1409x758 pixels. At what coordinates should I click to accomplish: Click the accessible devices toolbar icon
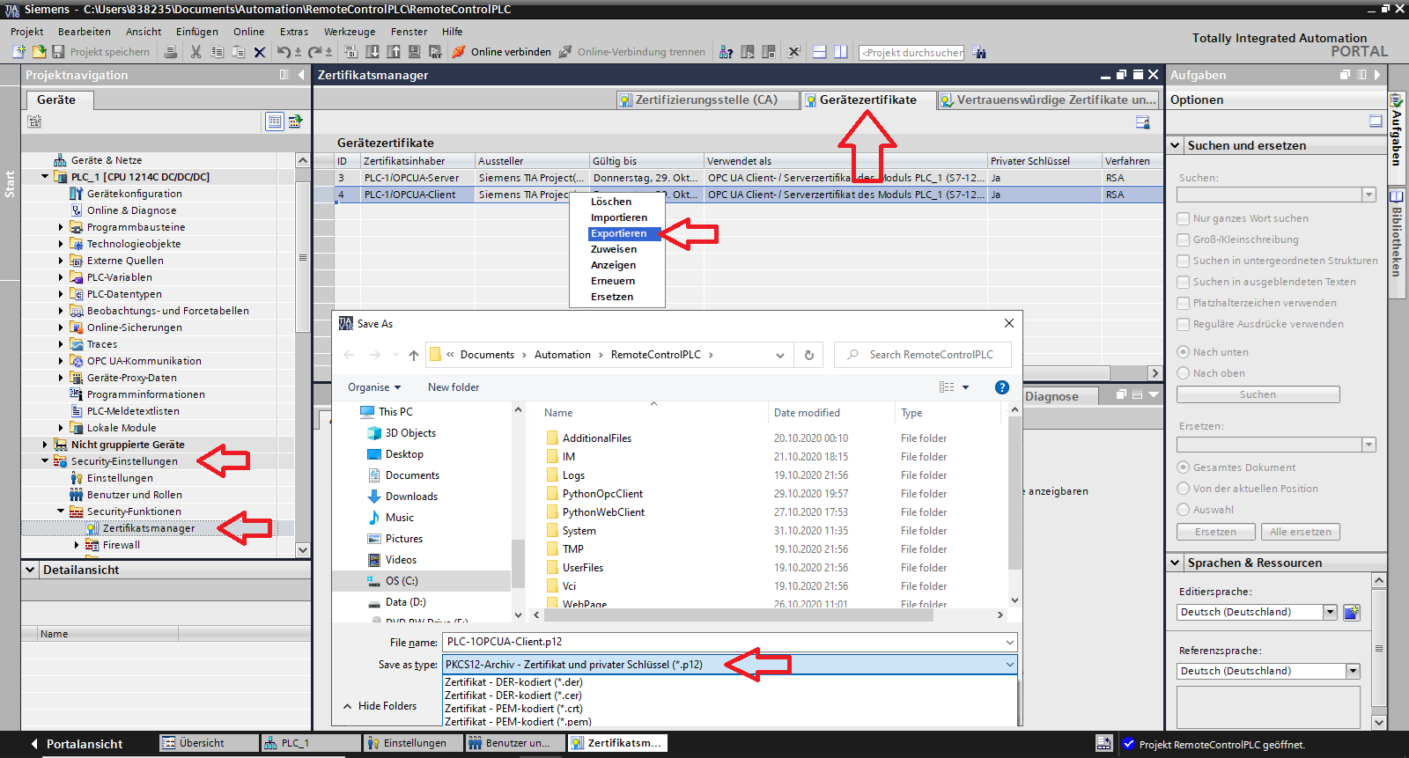726,52
